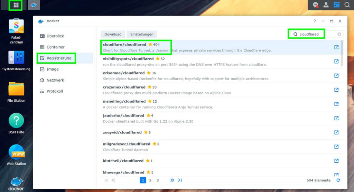Click the previous pages double-chevron arrow

(x=113, y=180)
